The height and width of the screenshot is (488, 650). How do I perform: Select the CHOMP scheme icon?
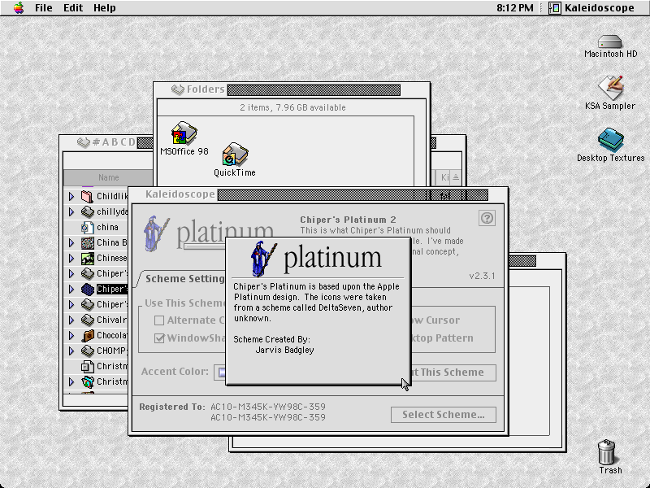pyautogui.click(x=88, y=351)
